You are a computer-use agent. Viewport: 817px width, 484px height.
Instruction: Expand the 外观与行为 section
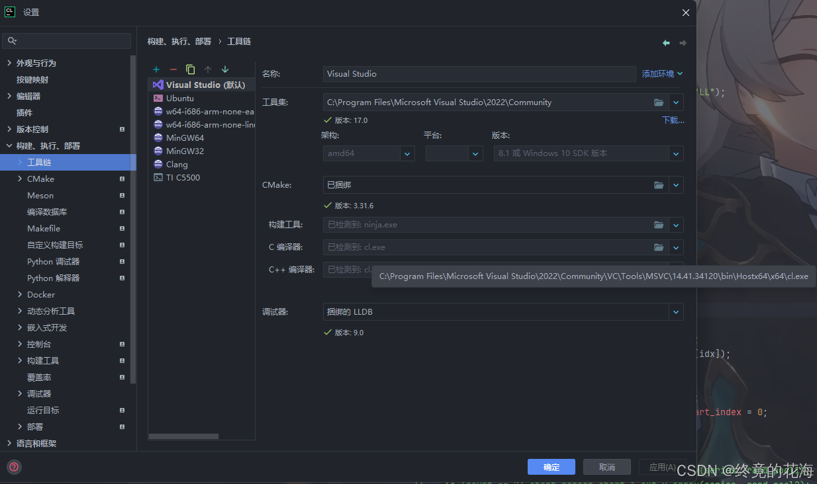click(9, 63)
